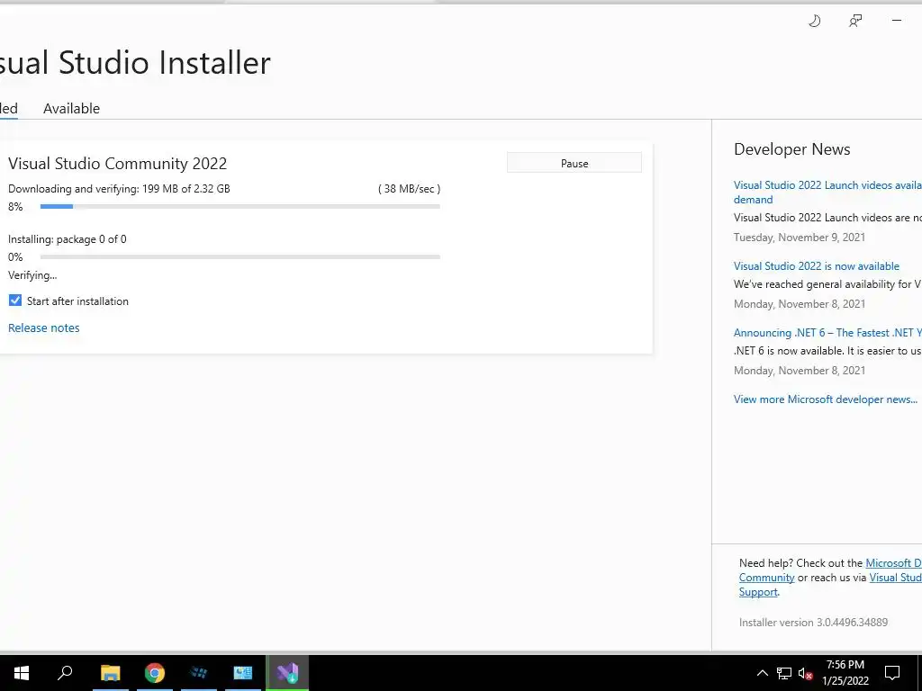Click the download progress bar
This screenshot has width=922, height=691.
point(240,206)
